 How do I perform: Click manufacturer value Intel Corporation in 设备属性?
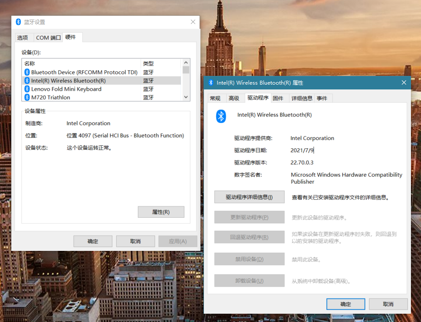88,123
